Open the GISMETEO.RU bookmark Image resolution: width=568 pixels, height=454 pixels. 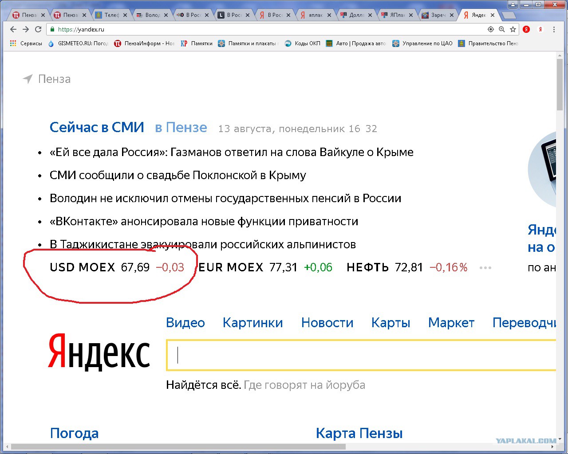click(78, 43)
